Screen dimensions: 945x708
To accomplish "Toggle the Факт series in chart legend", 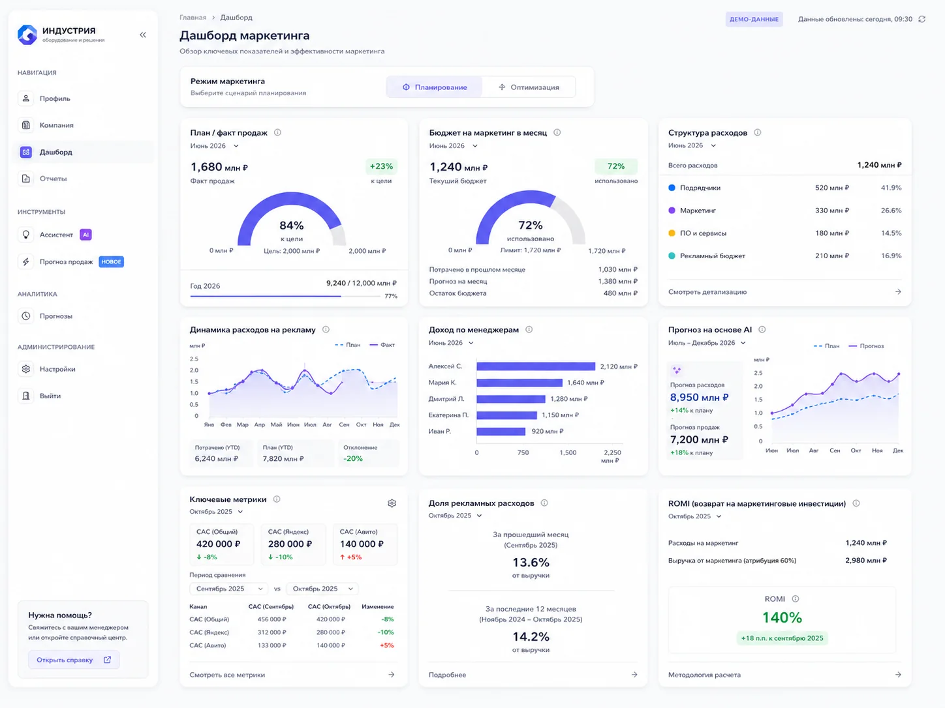I will (382, 345).
